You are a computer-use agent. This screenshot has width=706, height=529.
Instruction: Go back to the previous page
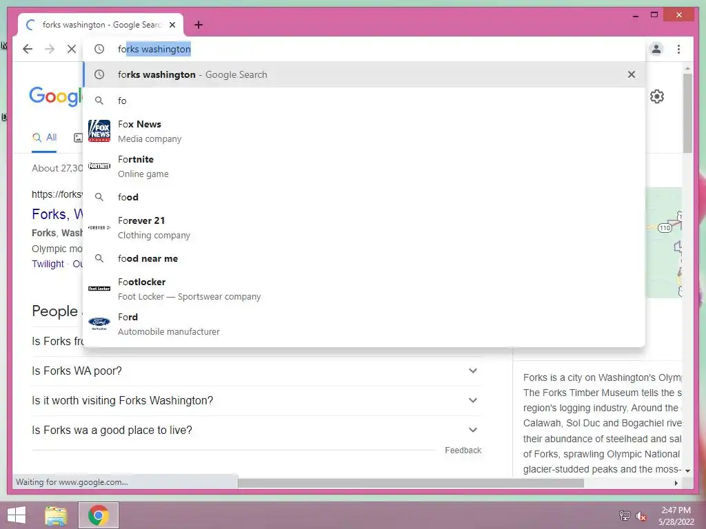28,49
